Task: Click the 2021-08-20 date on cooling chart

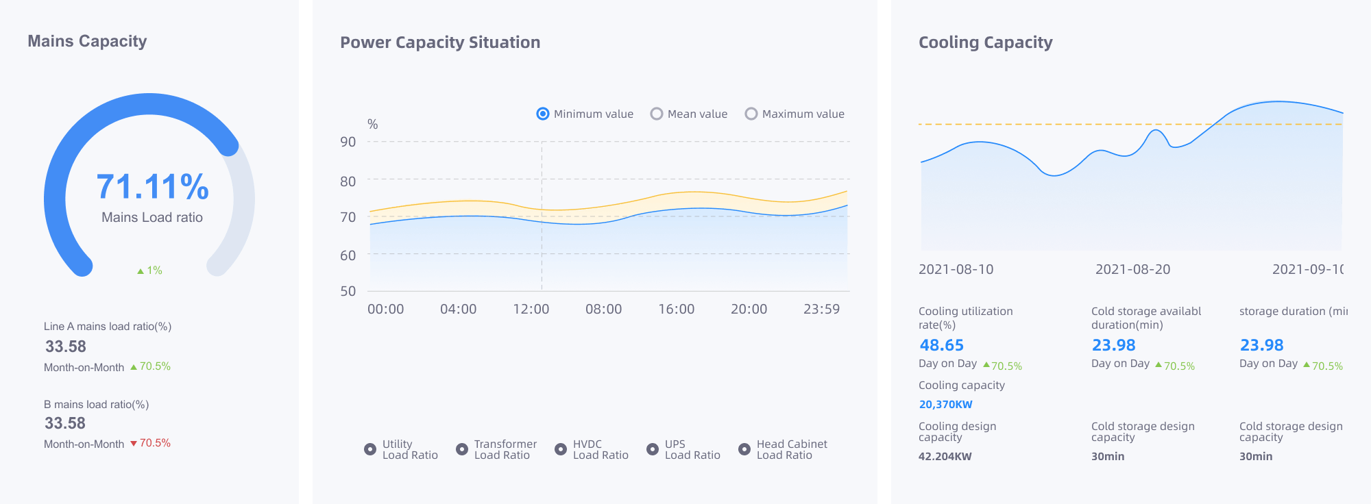Action: [1132, 269]
